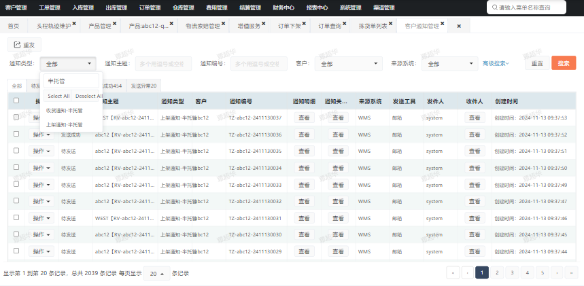Open 操作 dropdown for TZ-abc12-2411130036 row
Viewport: 584px width, 286px height.
[x=41, y=135]
